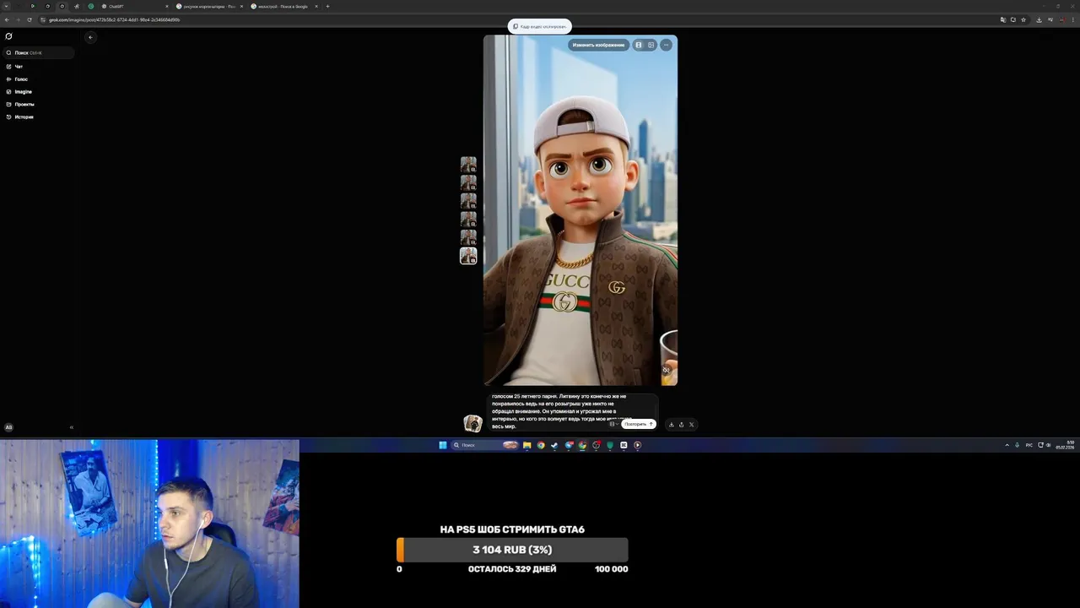Show hidden tray icons chevron
This screenshot has height=608, width=1080.
coord(1007,445)
